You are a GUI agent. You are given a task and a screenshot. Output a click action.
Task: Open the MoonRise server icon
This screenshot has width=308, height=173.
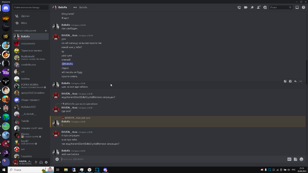pos(6,72)
